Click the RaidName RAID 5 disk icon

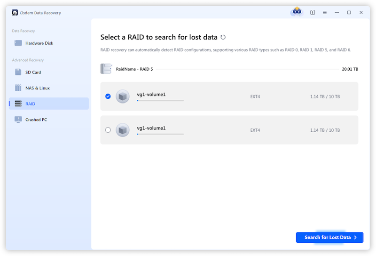coord(106,69)
